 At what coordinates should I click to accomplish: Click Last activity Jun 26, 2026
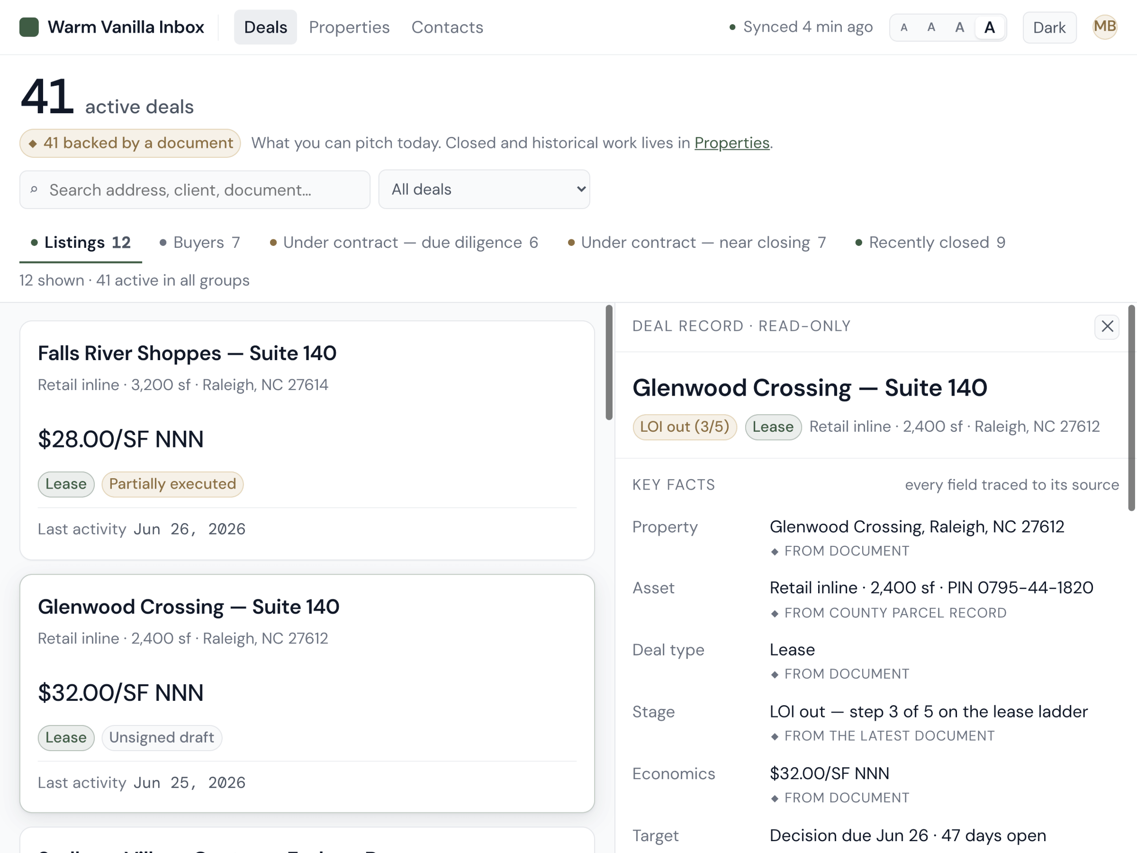(141, 529)
